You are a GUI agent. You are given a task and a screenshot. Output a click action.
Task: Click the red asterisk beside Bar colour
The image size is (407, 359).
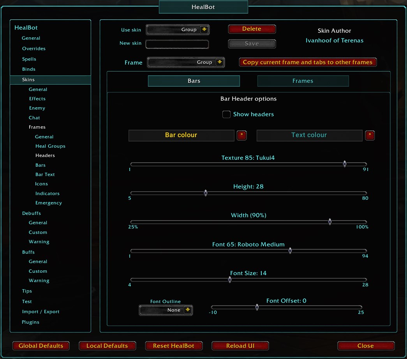(241, 135)
